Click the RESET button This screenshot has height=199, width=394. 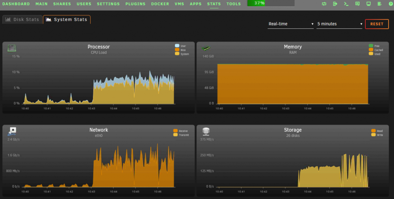tap(377, 24)
